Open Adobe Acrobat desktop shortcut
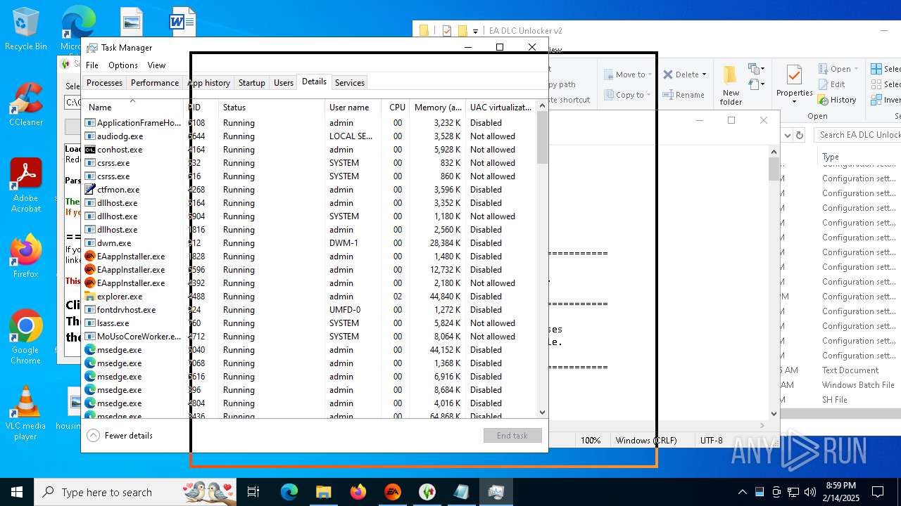Screen dimensions: 901x506 (x=25, y=185)
